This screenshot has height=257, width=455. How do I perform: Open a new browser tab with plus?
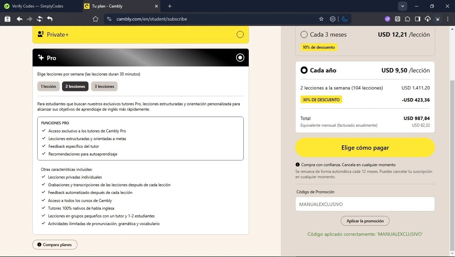click(170, 6)
